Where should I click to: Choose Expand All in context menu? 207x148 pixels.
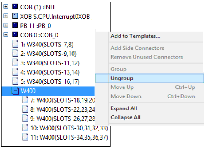click(124, 108)
